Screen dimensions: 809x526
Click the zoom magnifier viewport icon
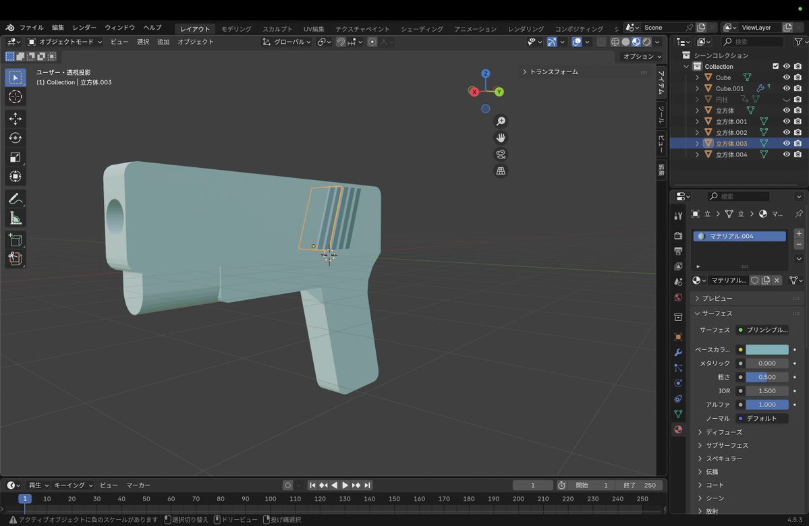click(501, 121)
